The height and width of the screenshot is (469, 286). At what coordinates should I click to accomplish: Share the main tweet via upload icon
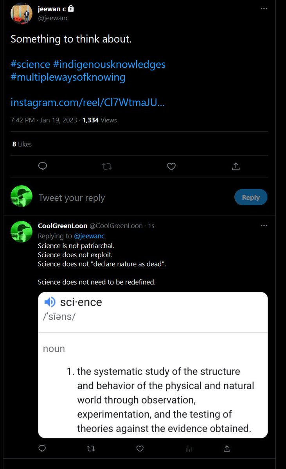[x=236, y=166]
